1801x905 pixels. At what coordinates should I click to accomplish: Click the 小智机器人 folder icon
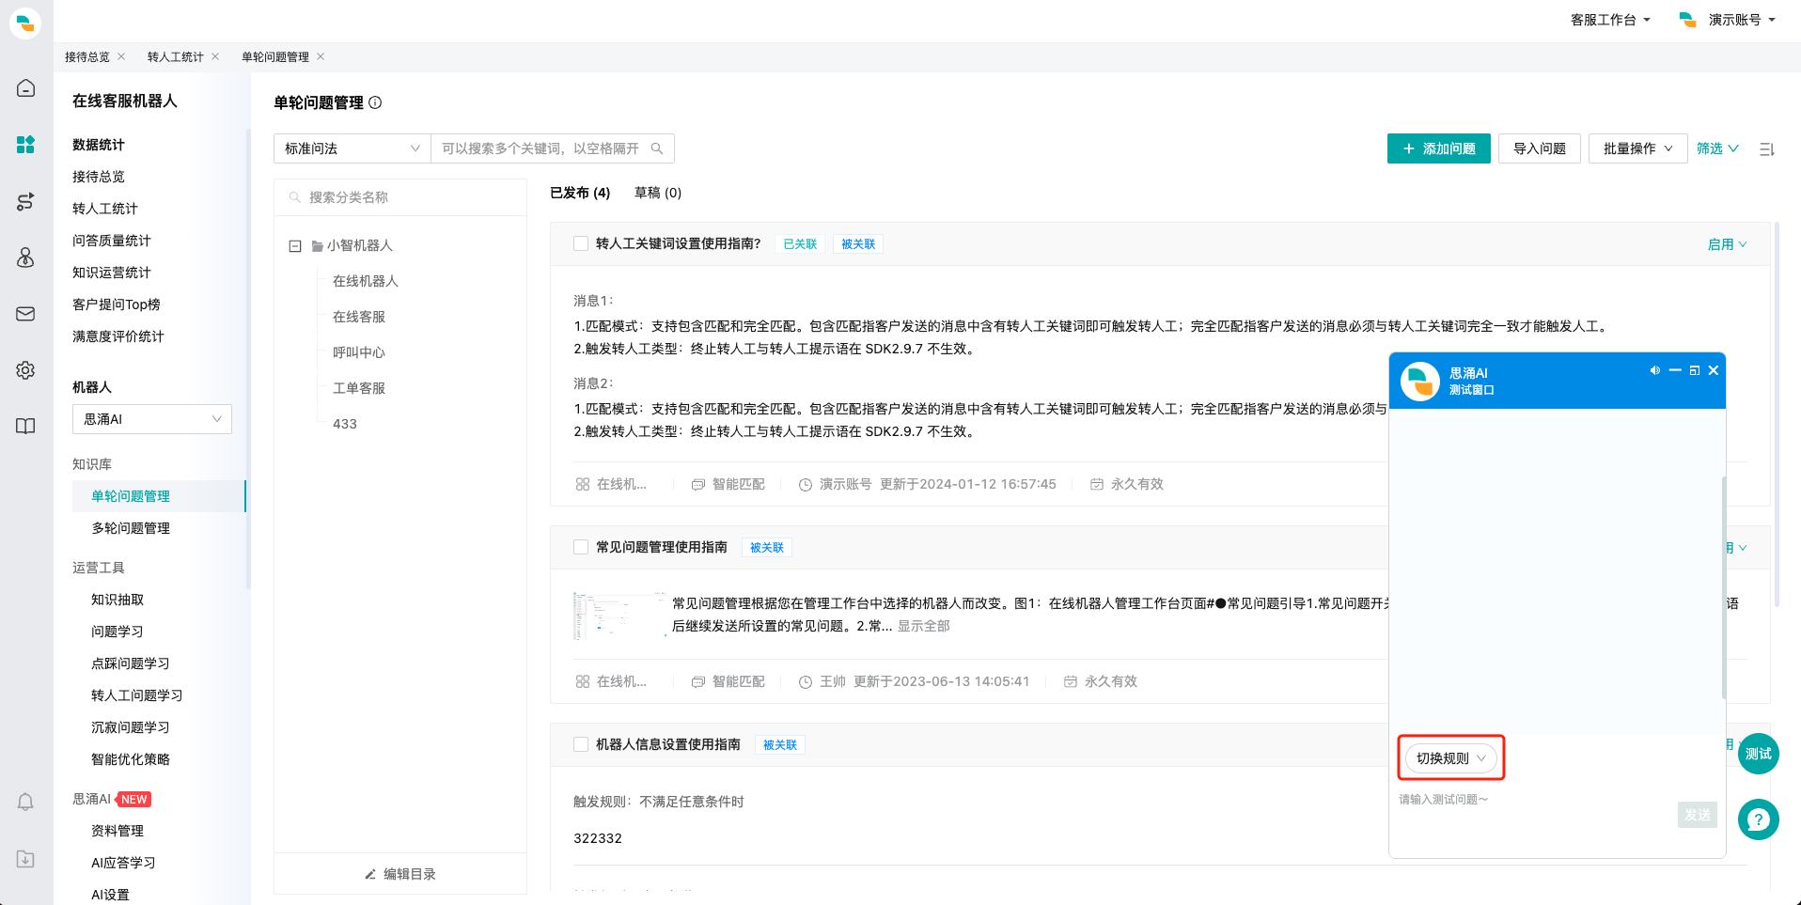point(318,246)
